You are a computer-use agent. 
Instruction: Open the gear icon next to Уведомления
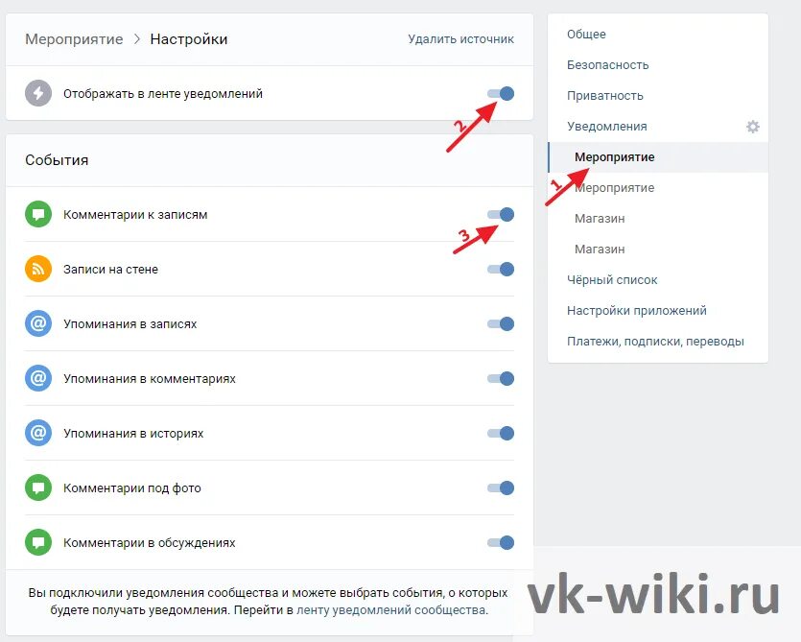753,127
